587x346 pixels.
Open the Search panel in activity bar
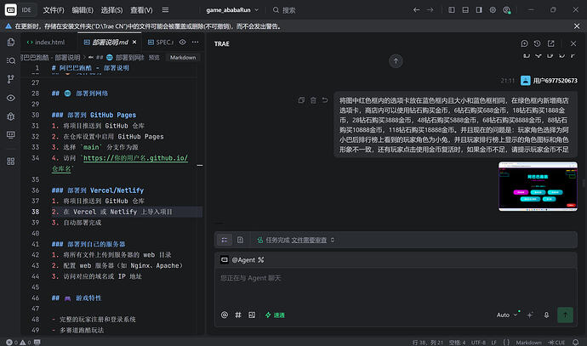pyautogui.click(x=11, y=60)
